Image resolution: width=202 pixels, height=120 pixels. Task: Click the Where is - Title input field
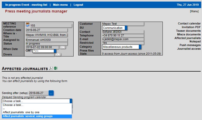47,35
